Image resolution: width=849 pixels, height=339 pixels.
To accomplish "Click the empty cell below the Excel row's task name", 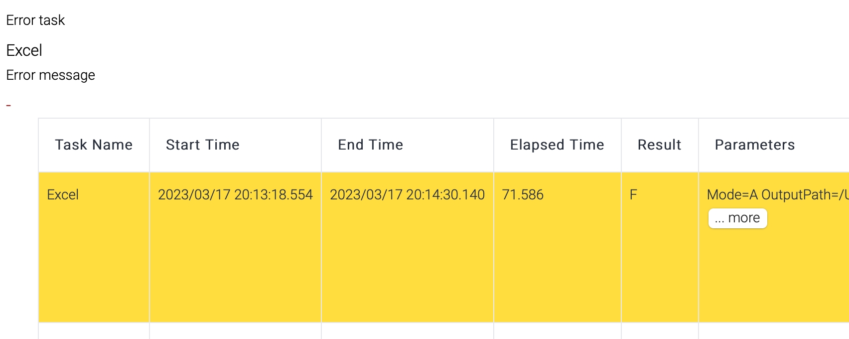I will 94,331.
